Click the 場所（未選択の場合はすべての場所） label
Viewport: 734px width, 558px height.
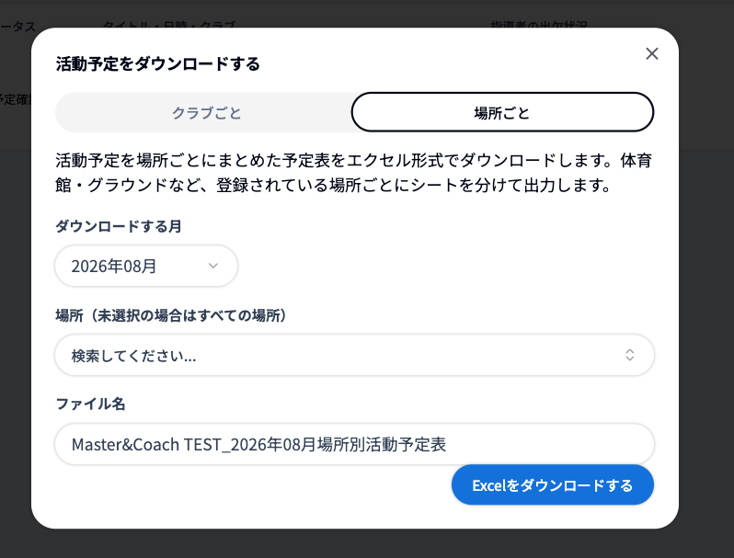171,315
